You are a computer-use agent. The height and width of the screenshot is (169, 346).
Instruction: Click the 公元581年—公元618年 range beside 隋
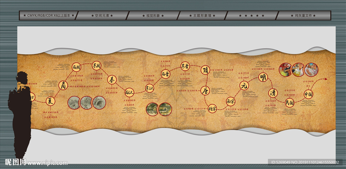(x=223, y=69)
